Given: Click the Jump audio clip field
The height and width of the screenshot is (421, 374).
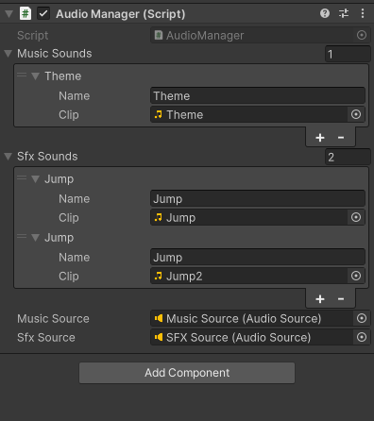Looking at the screenshot, I should [248, 217].
